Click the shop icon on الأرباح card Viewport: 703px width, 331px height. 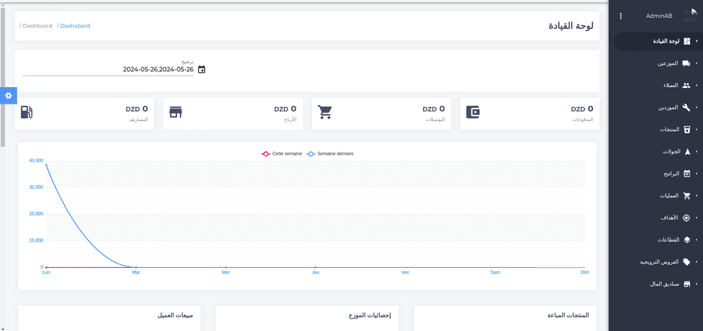coord(176,112)
